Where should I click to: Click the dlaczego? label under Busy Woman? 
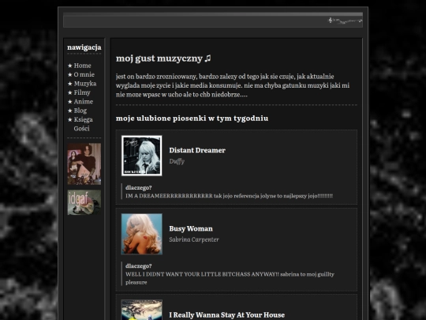tap(139, 266)
